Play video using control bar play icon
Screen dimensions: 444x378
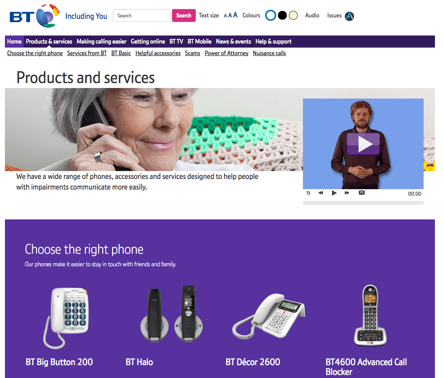coord(334,193)
